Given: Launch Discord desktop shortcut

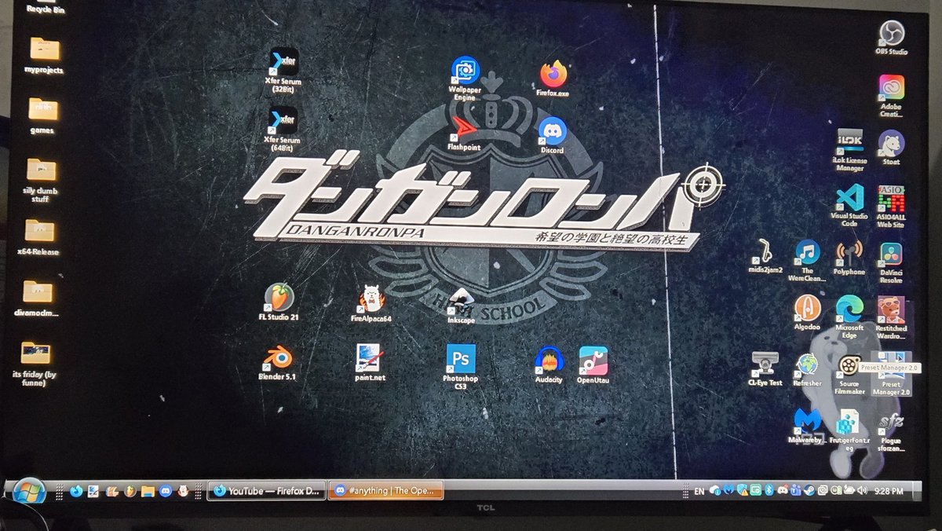Looking at the screenshot, I should click(x=552, y=135).
